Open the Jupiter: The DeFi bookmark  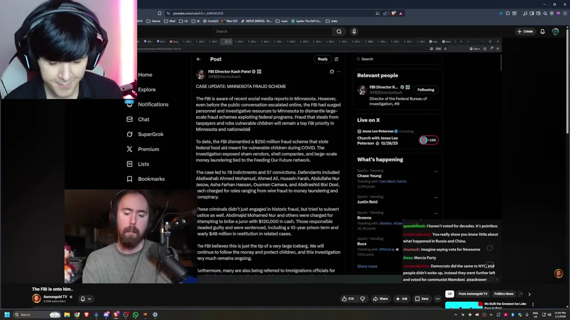tap(306, 21)
